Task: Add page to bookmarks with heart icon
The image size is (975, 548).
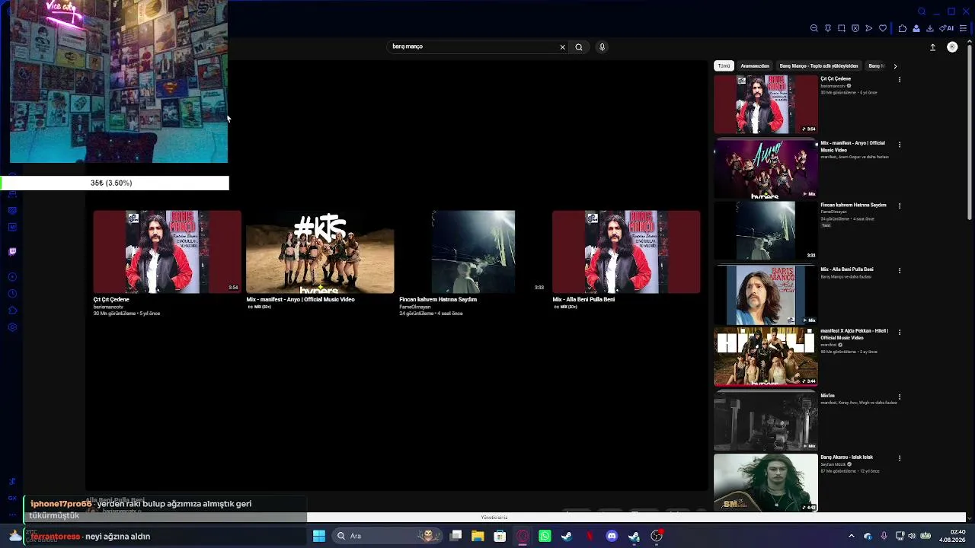Action: tap(883, 28)
